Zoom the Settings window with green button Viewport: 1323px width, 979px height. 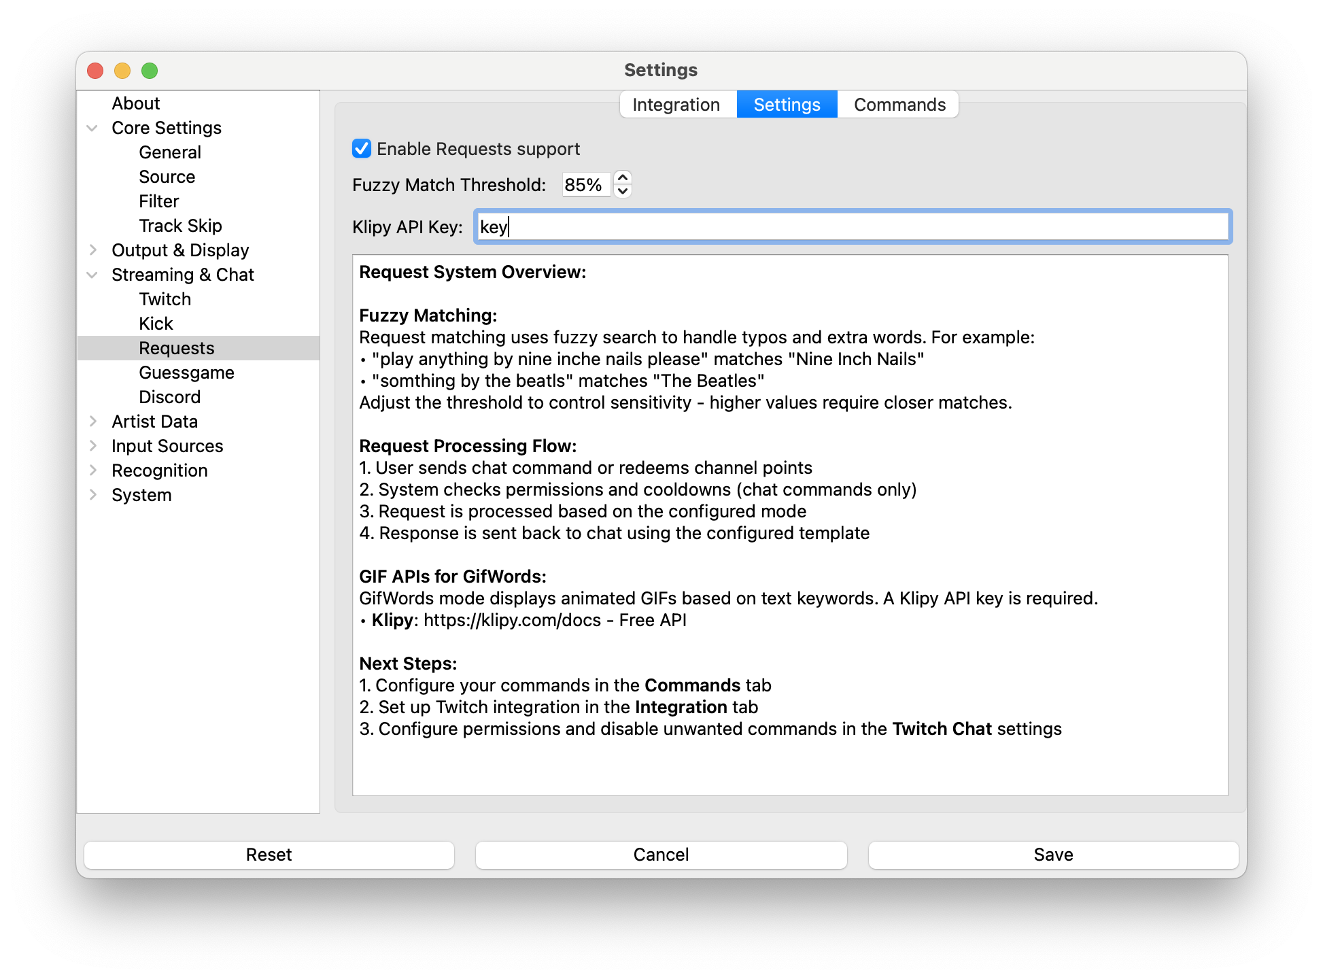click(150, 71)
